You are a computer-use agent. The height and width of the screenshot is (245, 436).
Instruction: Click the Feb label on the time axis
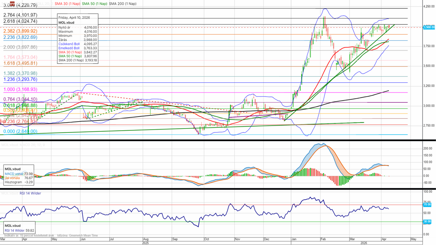tap(323, 240)
